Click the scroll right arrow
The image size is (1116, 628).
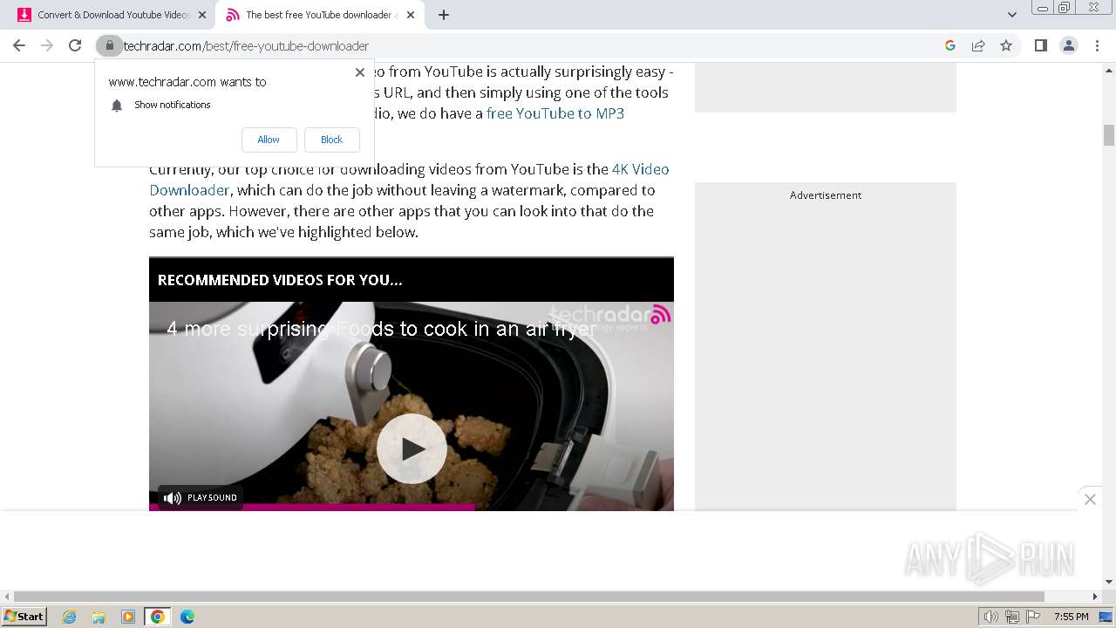coord(1095,597)
